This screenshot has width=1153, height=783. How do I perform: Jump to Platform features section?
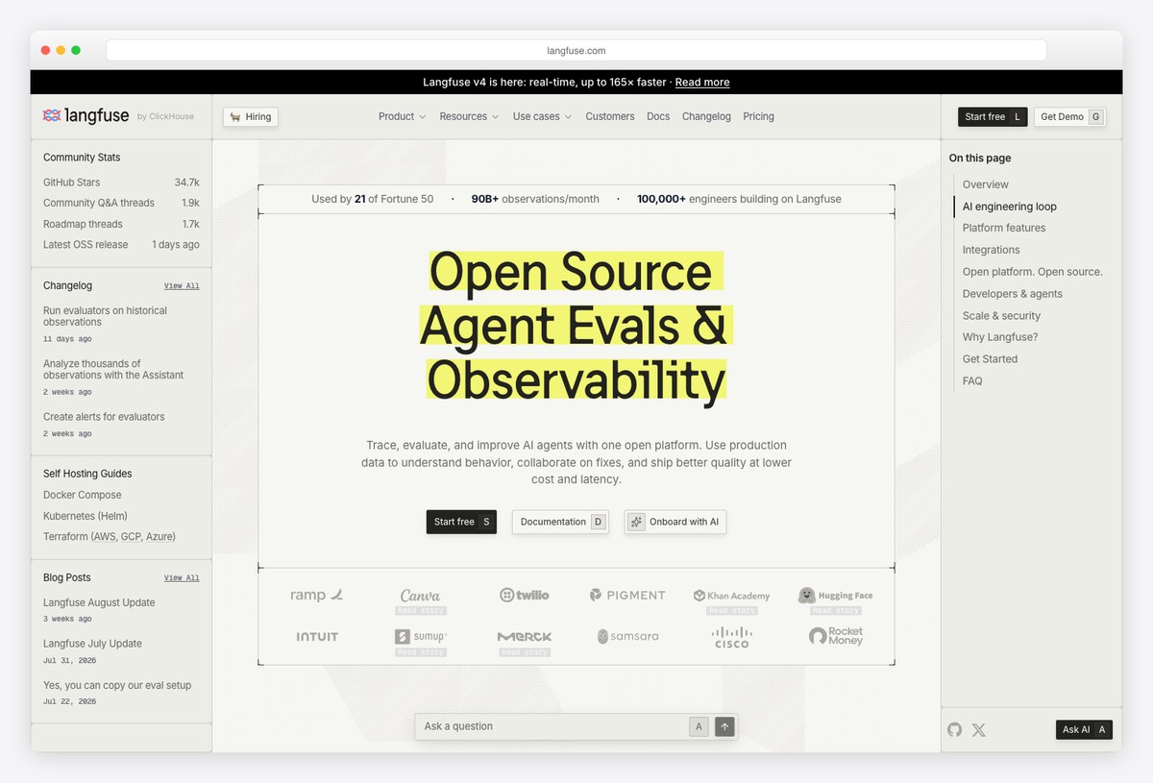(1004, 228)
